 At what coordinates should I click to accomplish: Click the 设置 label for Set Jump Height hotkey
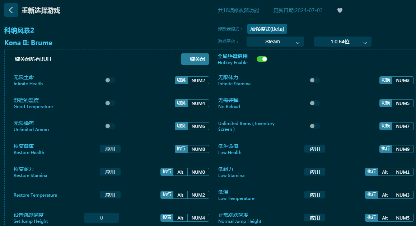click(x=167, y=217)
